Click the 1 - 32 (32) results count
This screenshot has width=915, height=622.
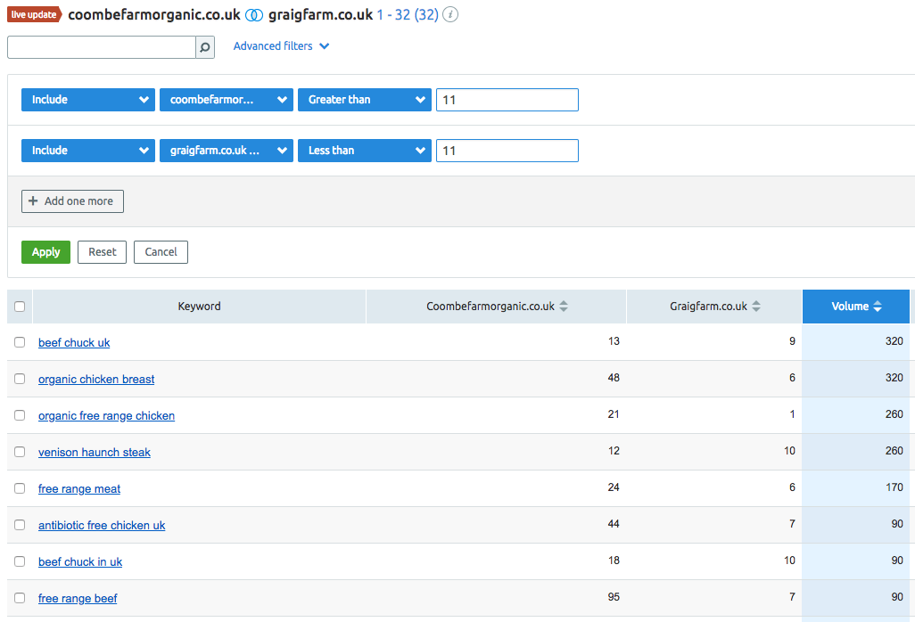click(408, 14)
